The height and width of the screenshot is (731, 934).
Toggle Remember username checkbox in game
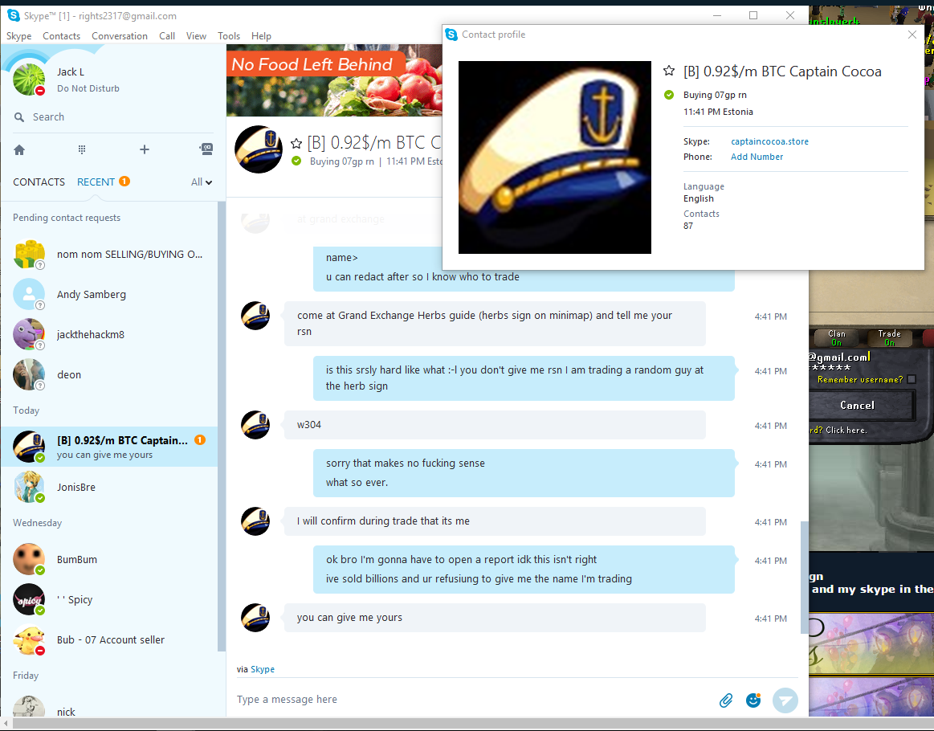pyautogui.click(x=912, y=379)
